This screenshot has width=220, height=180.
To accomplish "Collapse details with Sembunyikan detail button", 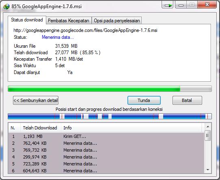I will click(36, 100).
